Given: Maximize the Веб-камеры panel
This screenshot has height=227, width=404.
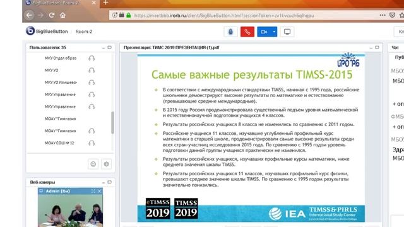Looking at the screenshot, I should click(x=109, y=182).
